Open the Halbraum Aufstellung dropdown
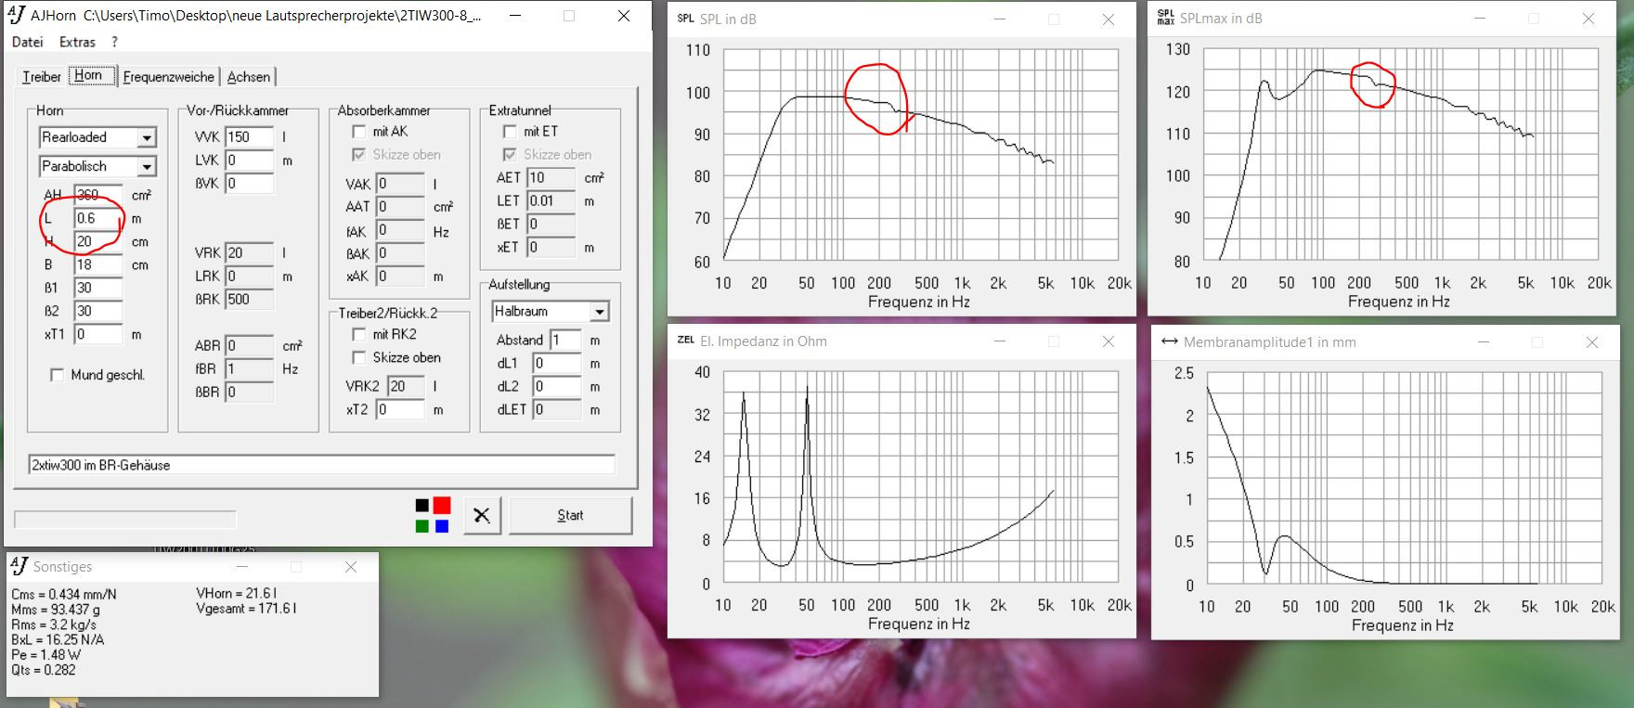Screen dimensions: 1634x708 coord(600,312)
